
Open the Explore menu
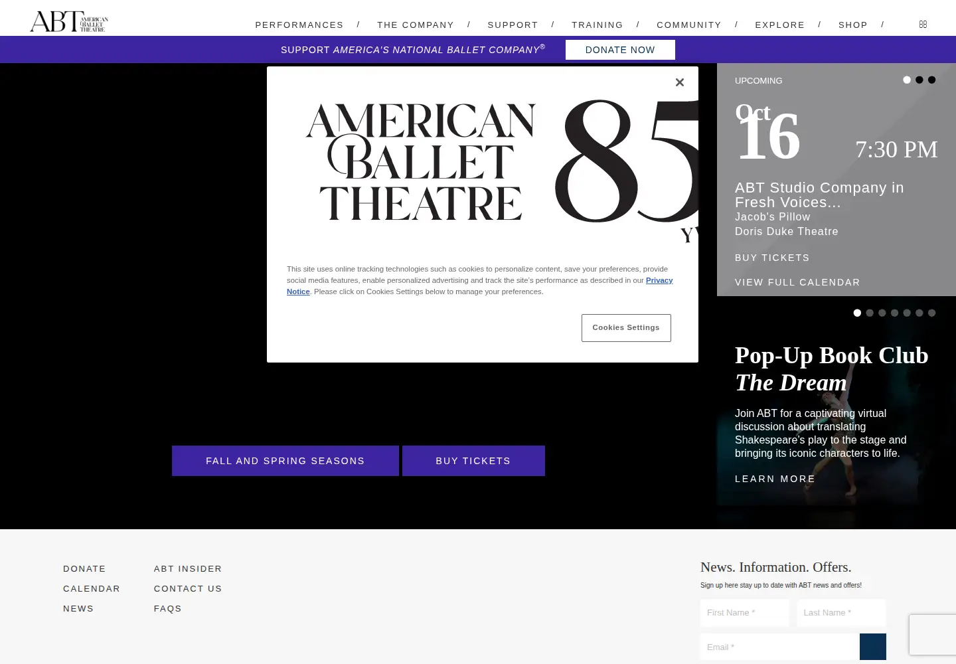click(780, 25)
